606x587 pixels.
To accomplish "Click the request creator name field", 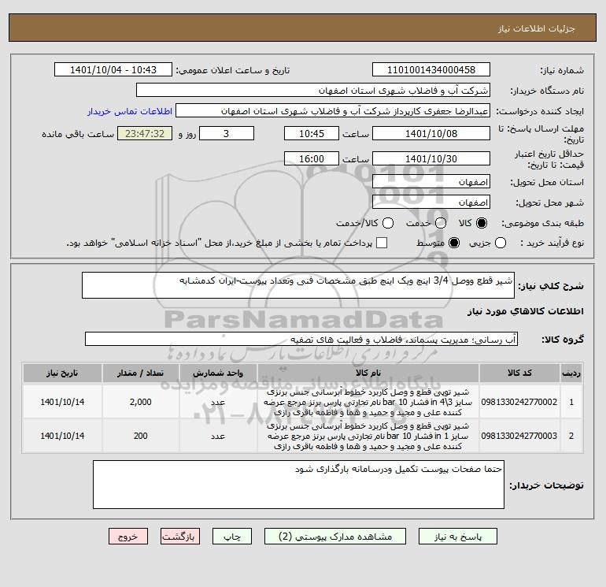I will tap(333, 111).
